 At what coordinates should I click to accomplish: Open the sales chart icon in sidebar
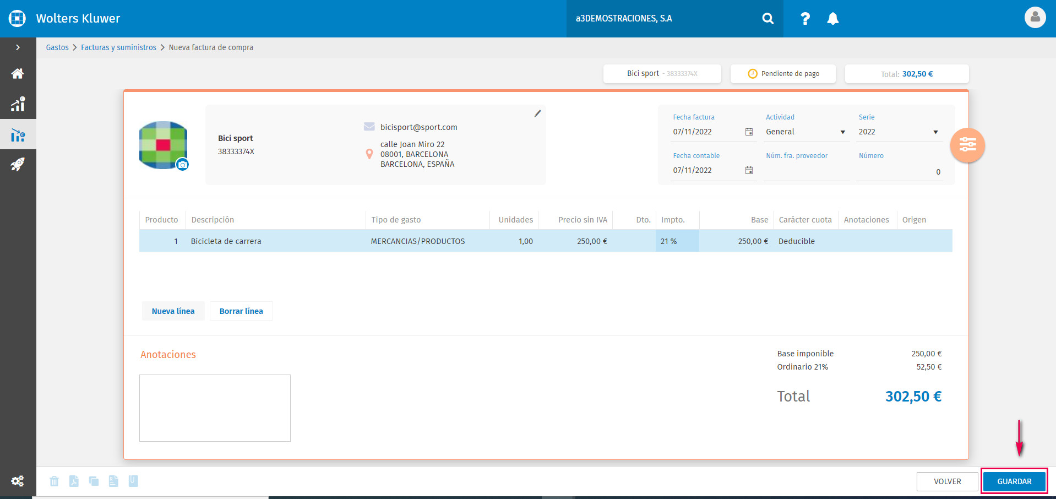coord(18,104)
